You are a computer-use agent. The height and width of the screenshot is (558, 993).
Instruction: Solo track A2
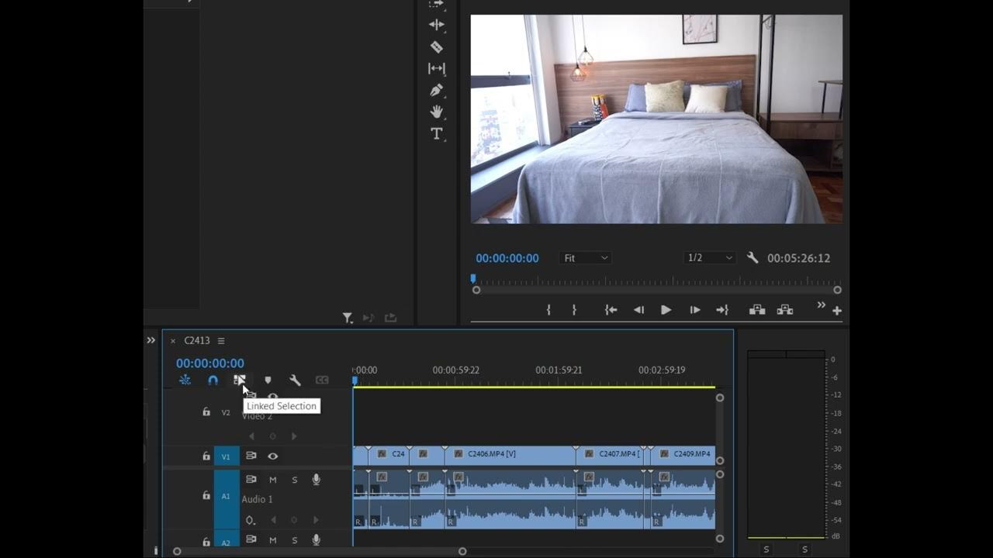294,540
